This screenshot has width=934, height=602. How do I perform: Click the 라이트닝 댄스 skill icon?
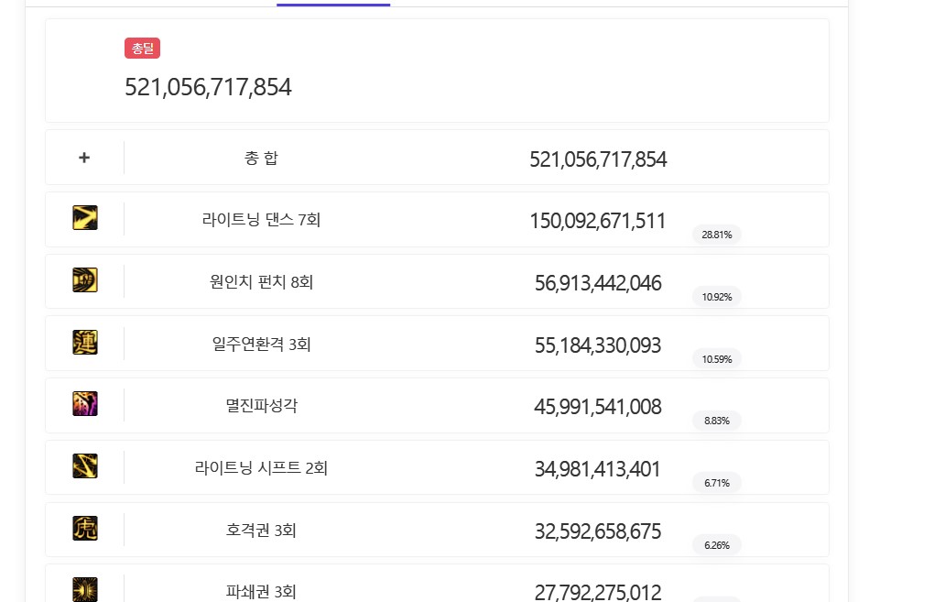tap(85, 218)
